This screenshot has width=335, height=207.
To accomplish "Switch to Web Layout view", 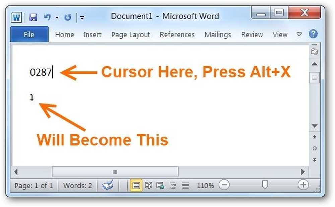I will [x=160, y=186].
